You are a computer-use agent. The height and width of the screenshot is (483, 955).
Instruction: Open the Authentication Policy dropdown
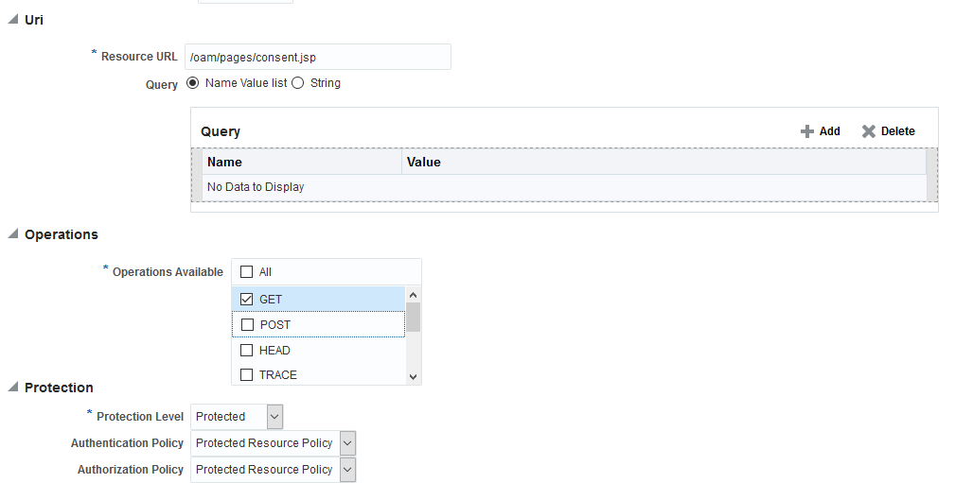(347, 443)
